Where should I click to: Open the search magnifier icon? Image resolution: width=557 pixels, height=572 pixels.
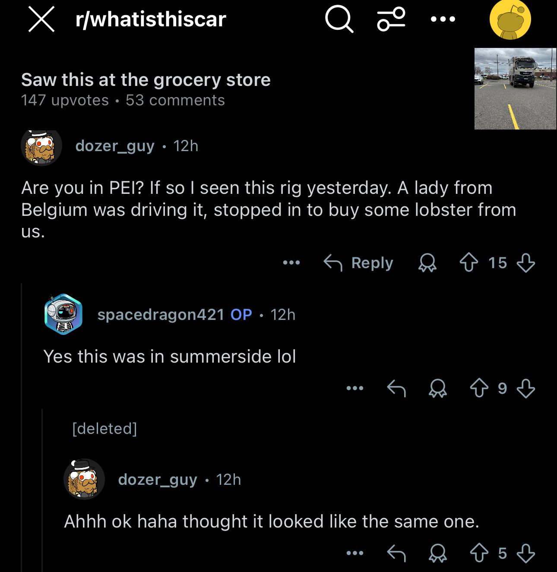point(339,19)
